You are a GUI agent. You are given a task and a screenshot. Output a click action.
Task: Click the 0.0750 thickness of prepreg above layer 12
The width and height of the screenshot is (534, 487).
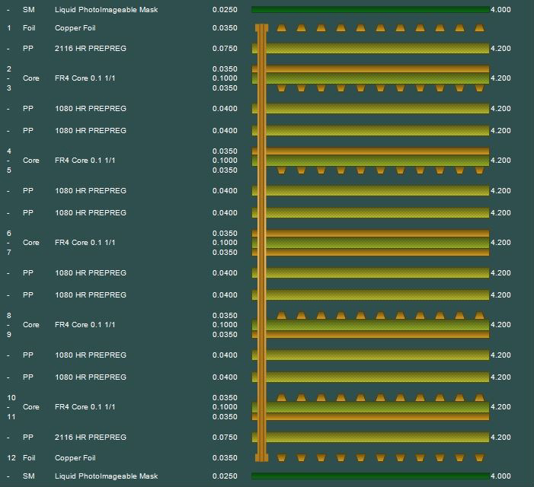225,438
